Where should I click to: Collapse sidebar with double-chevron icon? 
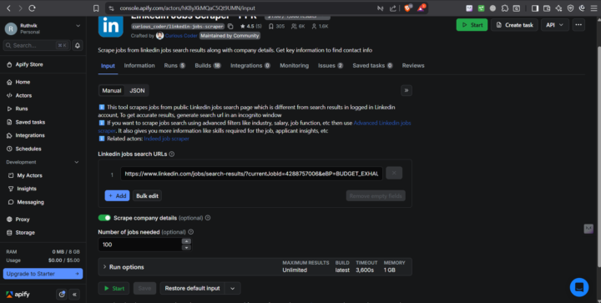click(x=75, y=294)
